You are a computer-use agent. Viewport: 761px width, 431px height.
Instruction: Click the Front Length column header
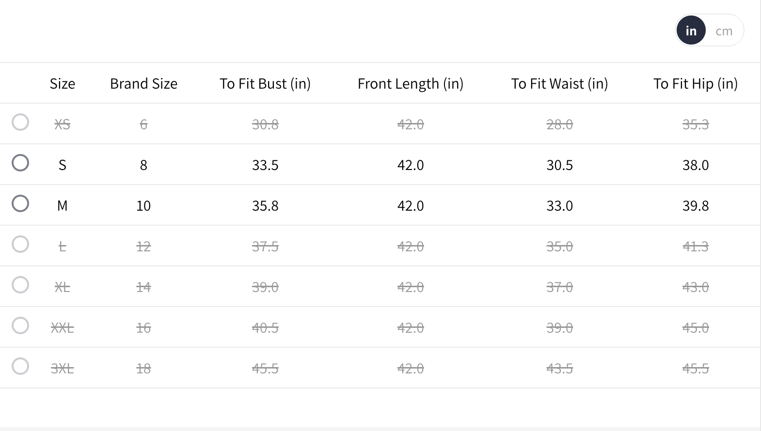(x=411, y=84)
